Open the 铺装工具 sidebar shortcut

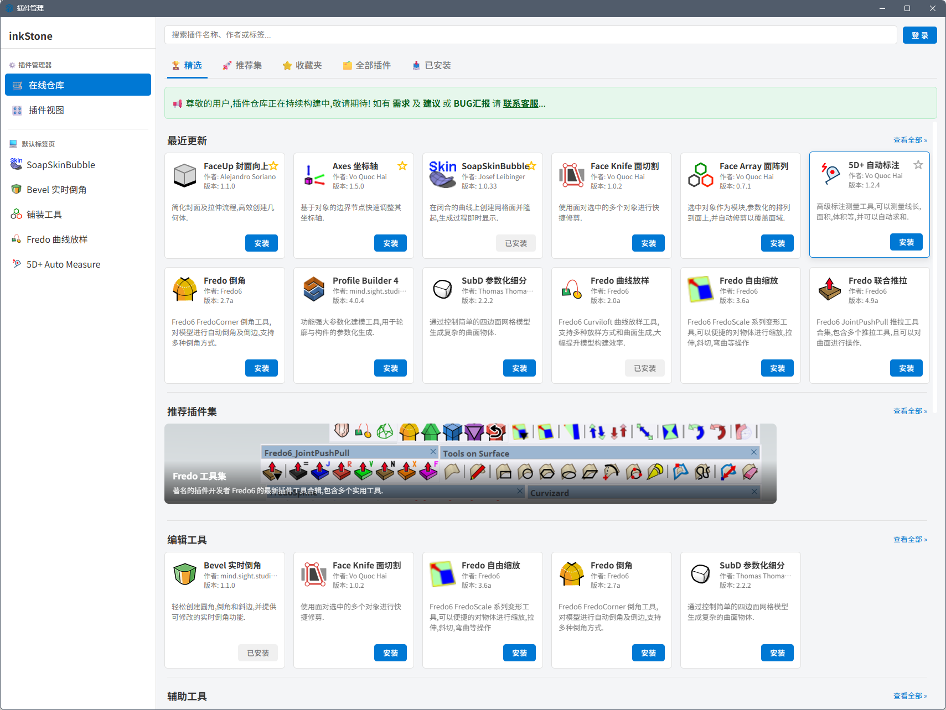[44, 214]
